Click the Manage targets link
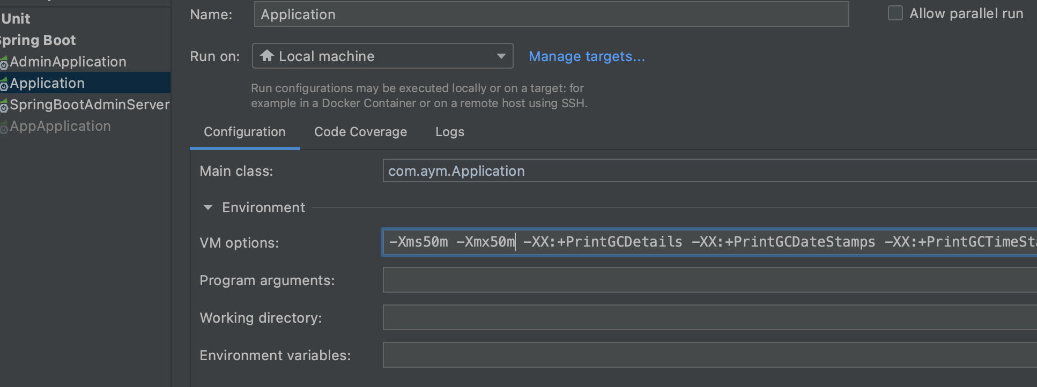 (x=587, y=56)
